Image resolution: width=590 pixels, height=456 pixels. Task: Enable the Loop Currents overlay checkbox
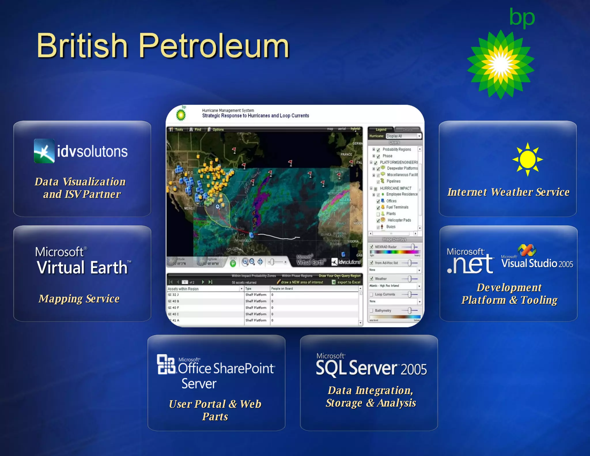(372, 294)
